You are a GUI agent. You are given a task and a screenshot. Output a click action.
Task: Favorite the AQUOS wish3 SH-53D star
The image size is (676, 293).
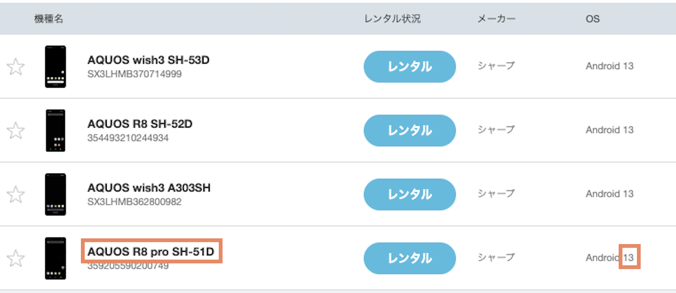(16, 67)
